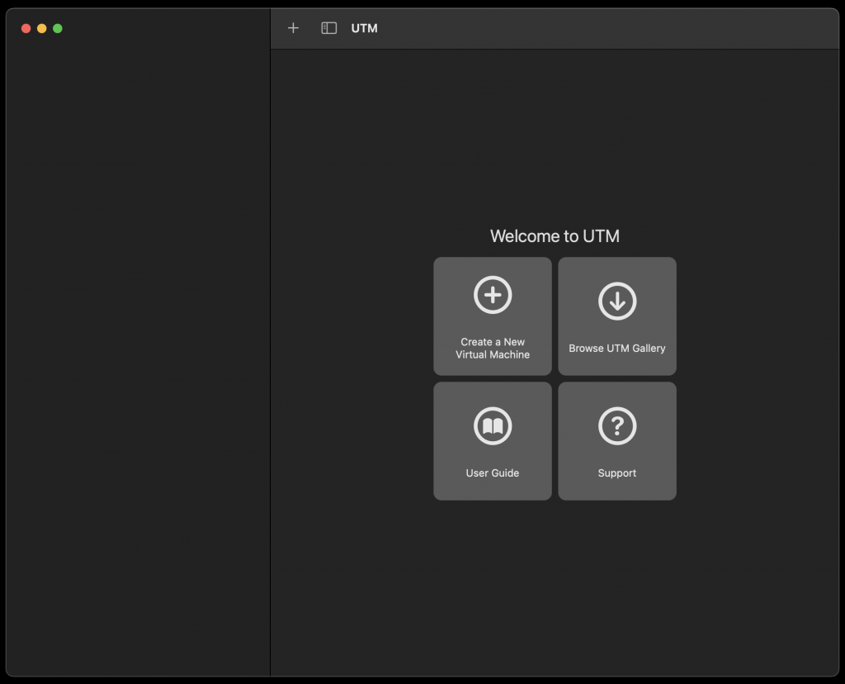Click the open book icon
The height and width of the screenshot is (684, 845).
[x=493, y=426]
